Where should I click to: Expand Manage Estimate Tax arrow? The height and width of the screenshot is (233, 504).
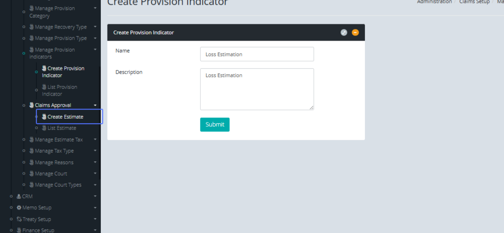coord(95,140)
